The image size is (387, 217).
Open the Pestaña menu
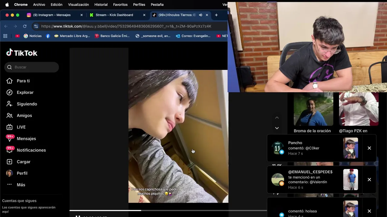(157, 5)
